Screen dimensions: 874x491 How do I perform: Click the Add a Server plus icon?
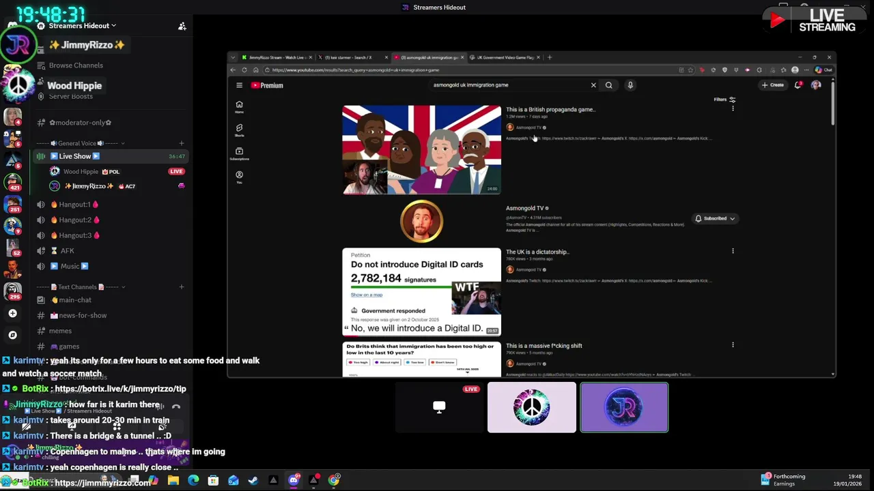[x=12, y=314]
